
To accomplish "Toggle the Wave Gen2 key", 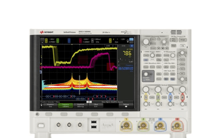I will tap(173, 79).
